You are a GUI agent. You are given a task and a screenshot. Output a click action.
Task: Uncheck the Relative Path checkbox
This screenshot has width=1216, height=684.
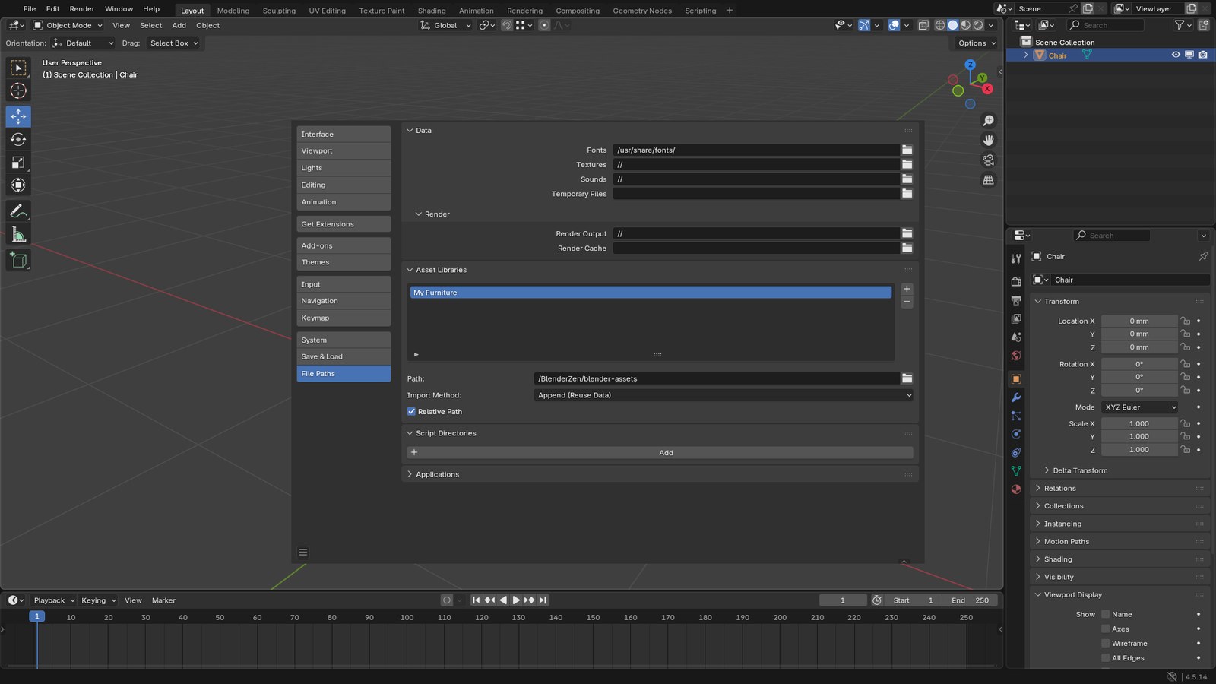click(x=411, y=412)
